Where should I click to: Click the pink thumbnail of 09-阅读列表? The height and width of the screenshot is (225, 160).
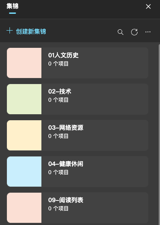[24, 208]
